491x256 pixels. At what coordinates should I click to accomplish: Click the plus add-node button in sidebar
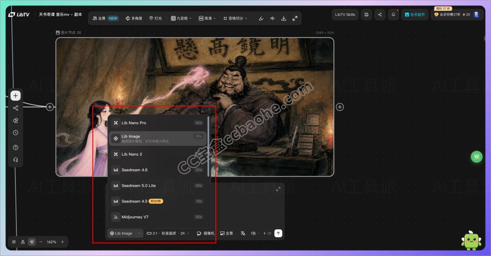click(x=15, y=96)
